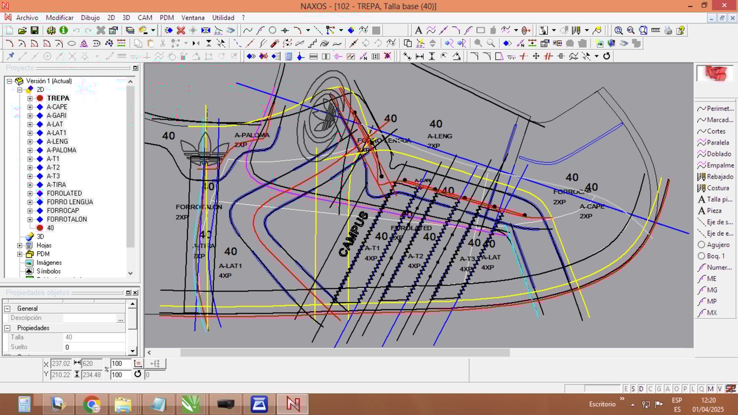Click the Costura layer type button
This screenshot has height=415, width=738.
[x=715, y=188]
